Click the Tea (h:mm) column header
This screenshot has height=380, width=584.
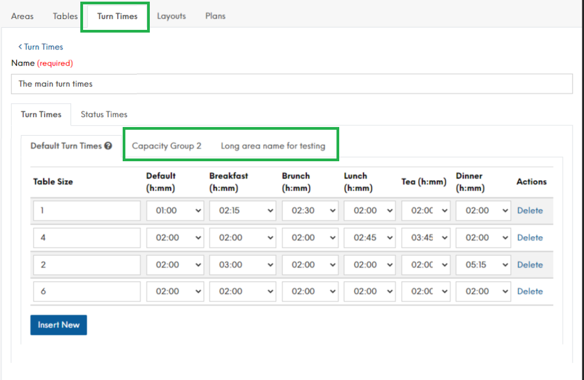(424, 182)
